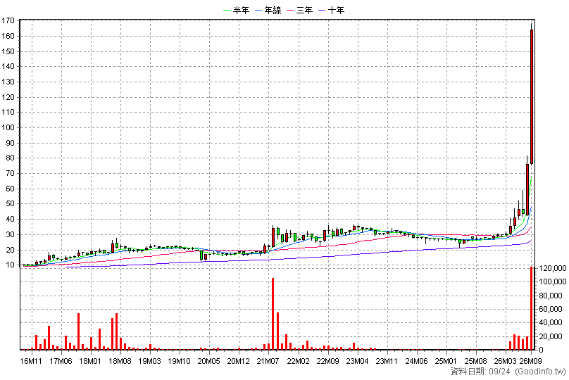
Task: Click the 16M11 date label
Action: [x=31, y=361]
